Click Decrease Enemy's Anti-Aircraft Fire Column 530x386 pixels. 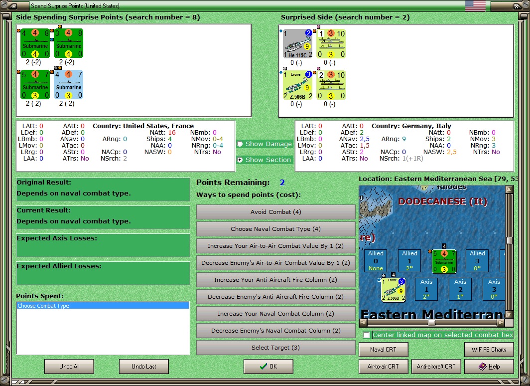[x=276, y=296]
